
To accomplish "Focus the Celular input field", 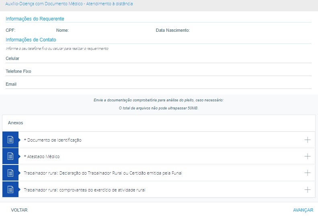I will click(158, 59).
